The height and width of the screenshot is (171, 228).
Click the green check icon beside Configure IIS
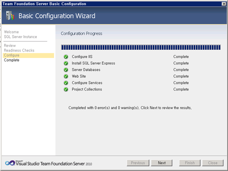click(x=66, y=57)
